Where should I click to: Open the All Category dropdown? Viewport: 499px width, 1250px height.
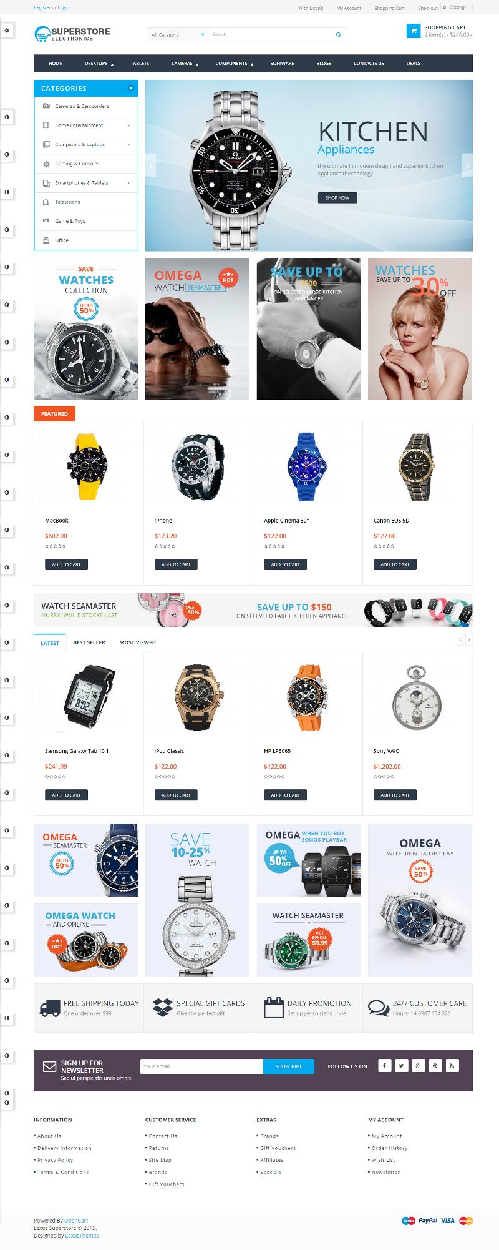(x=177, y=35)
